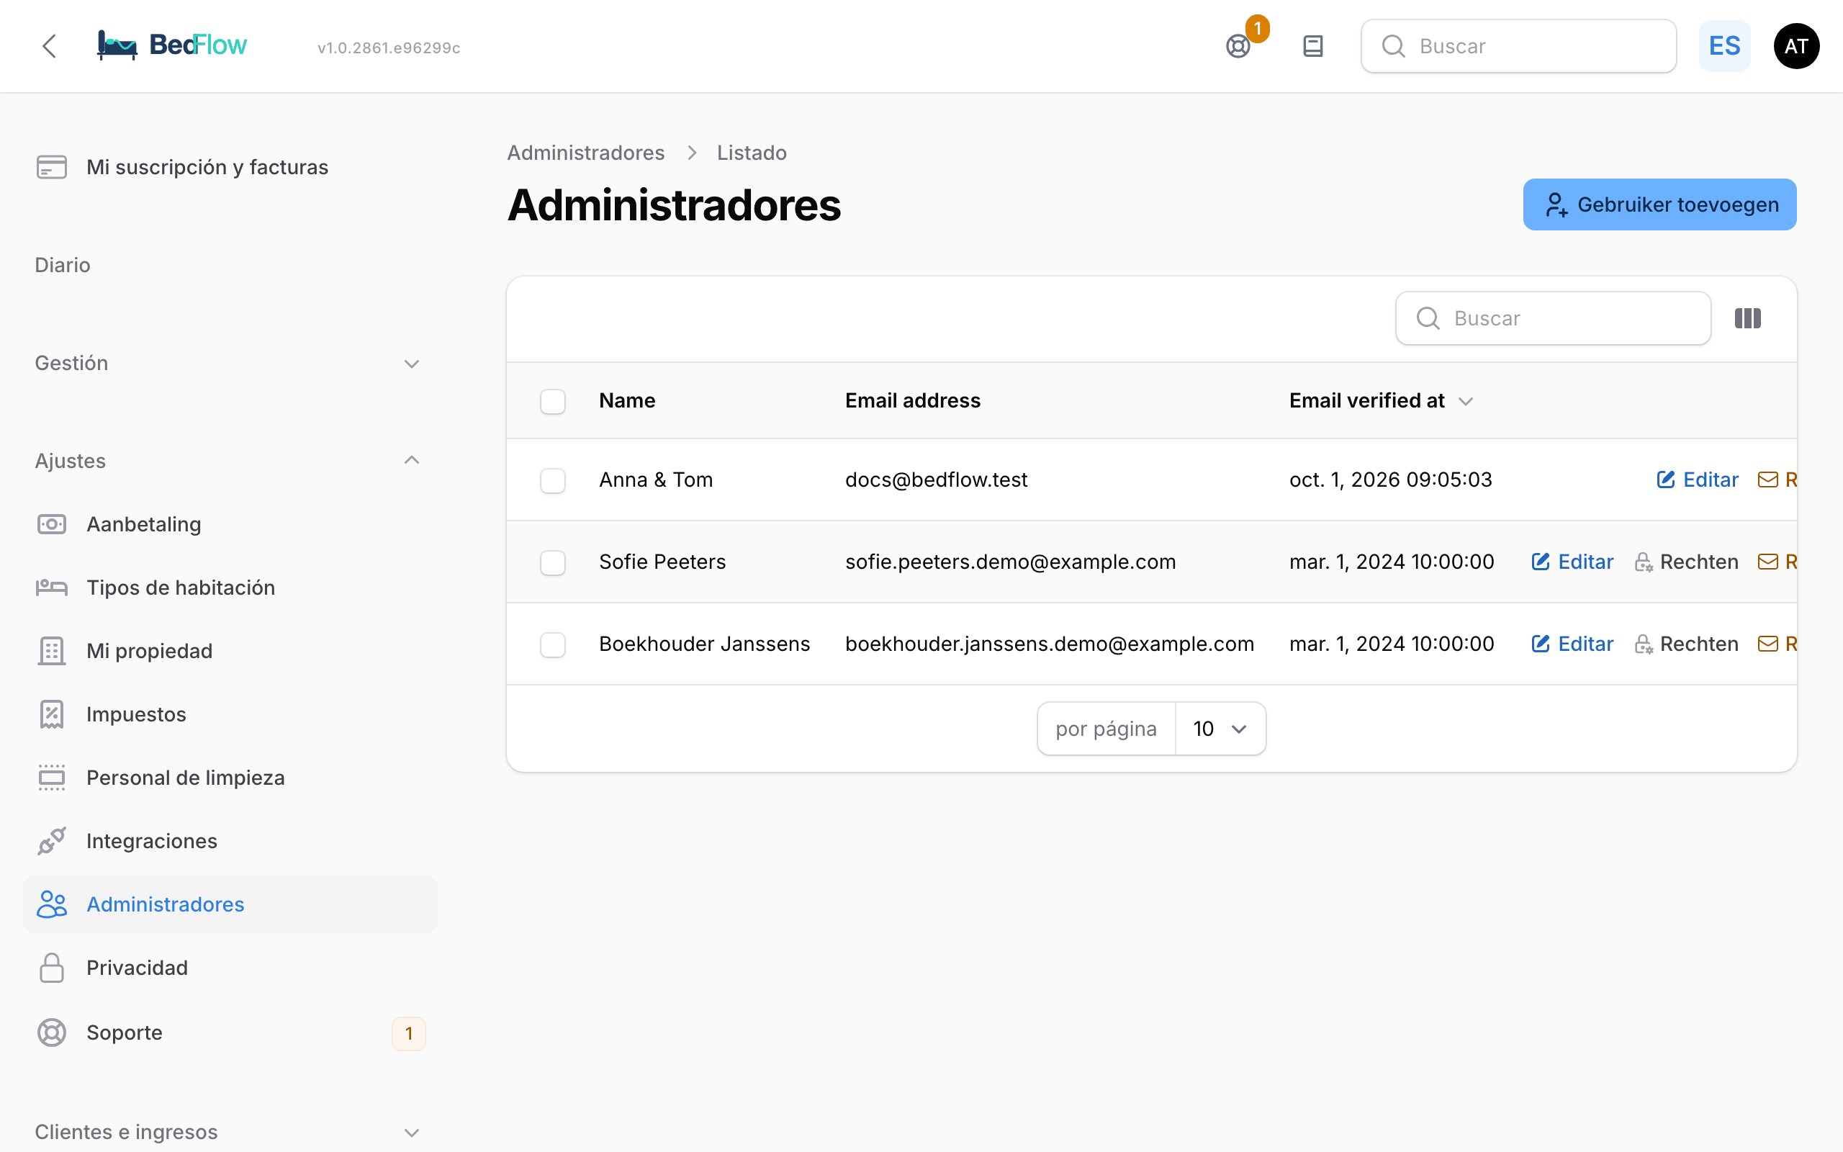The width and height of the screenshot is (1843, 1152).
Task: Open the Diario sidebar item
Action: pos(63,265)
